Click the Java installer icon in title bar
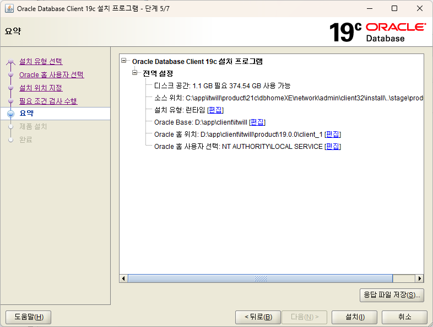The image size is (433, 327). click(9, 8)
